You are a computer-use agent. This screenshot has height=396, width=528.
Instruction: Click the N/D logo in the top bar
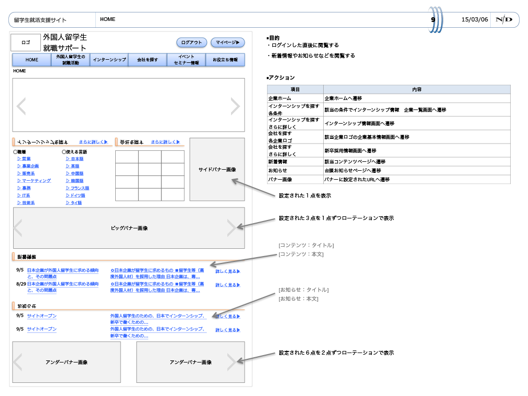click(504, 19)
